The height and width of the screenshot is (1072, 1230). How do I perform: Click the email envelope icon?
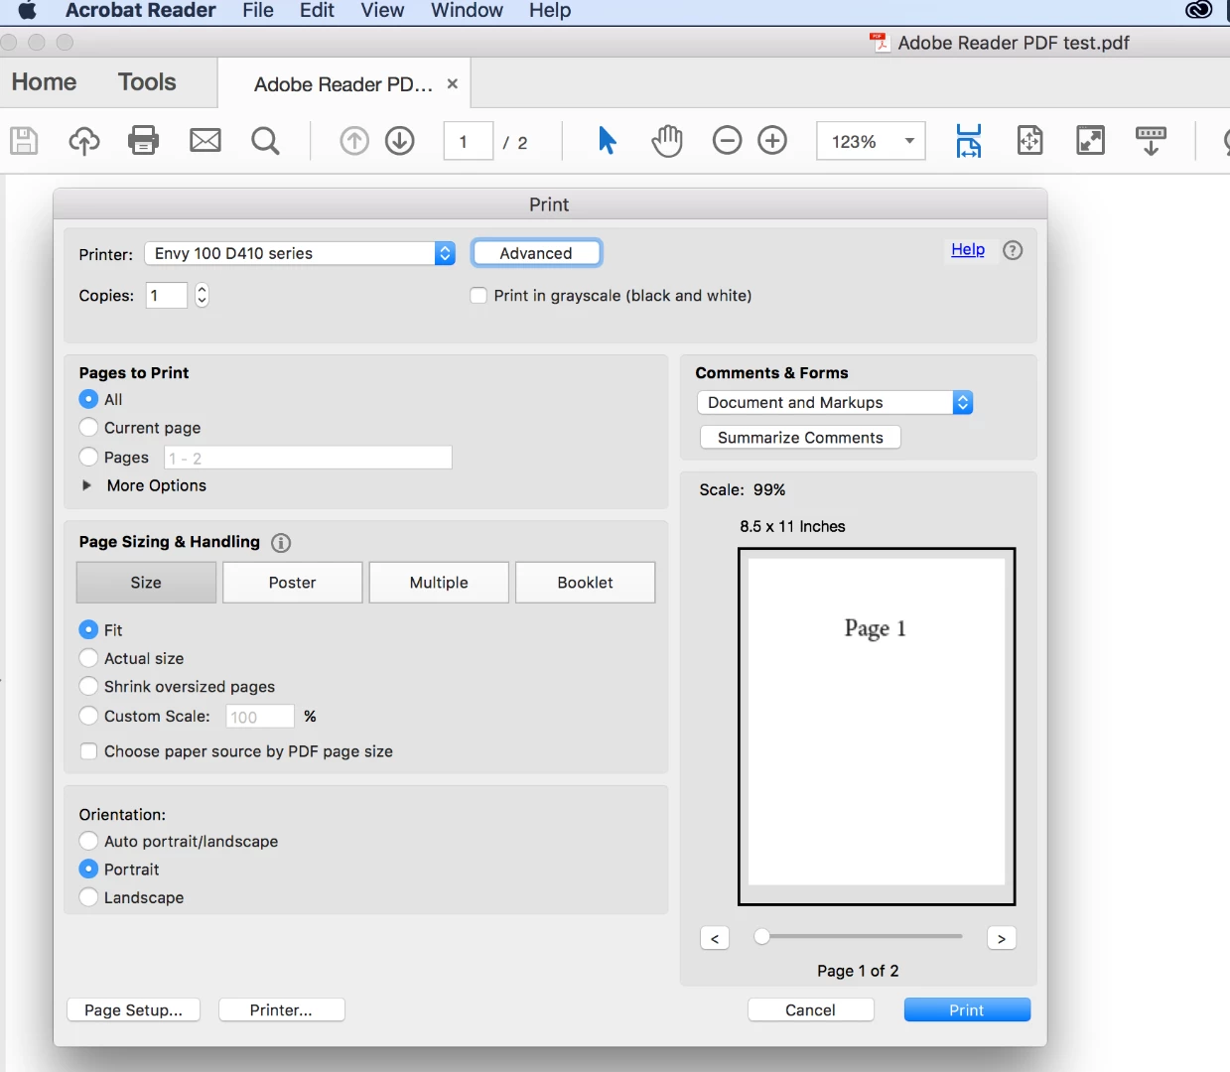pyautogui.click(x=205, y=141)
